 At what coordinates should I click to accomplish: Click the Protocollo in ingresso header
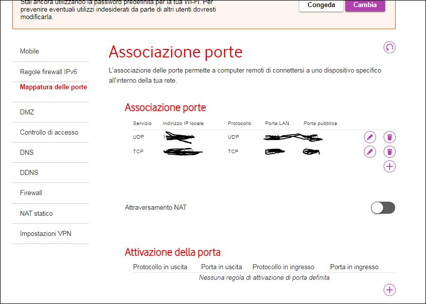coord(283,267)
